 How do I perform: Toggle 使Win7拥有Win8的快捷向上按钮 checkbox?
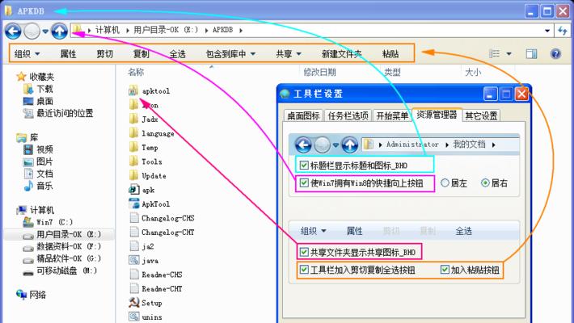point(304,182)
